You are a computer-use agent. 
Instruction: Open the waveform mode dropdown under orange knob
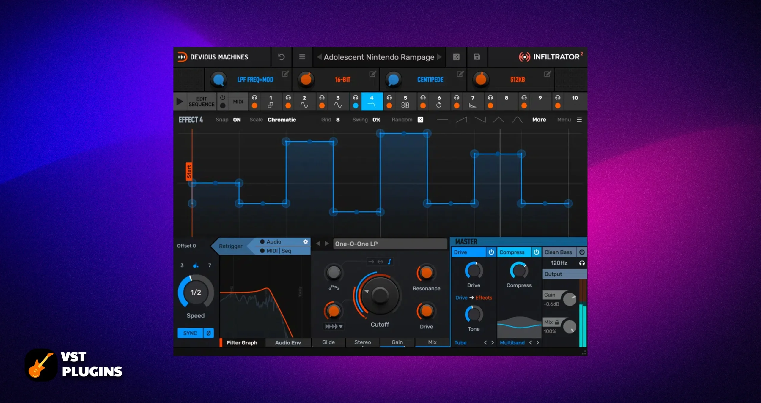click(334, 326)
